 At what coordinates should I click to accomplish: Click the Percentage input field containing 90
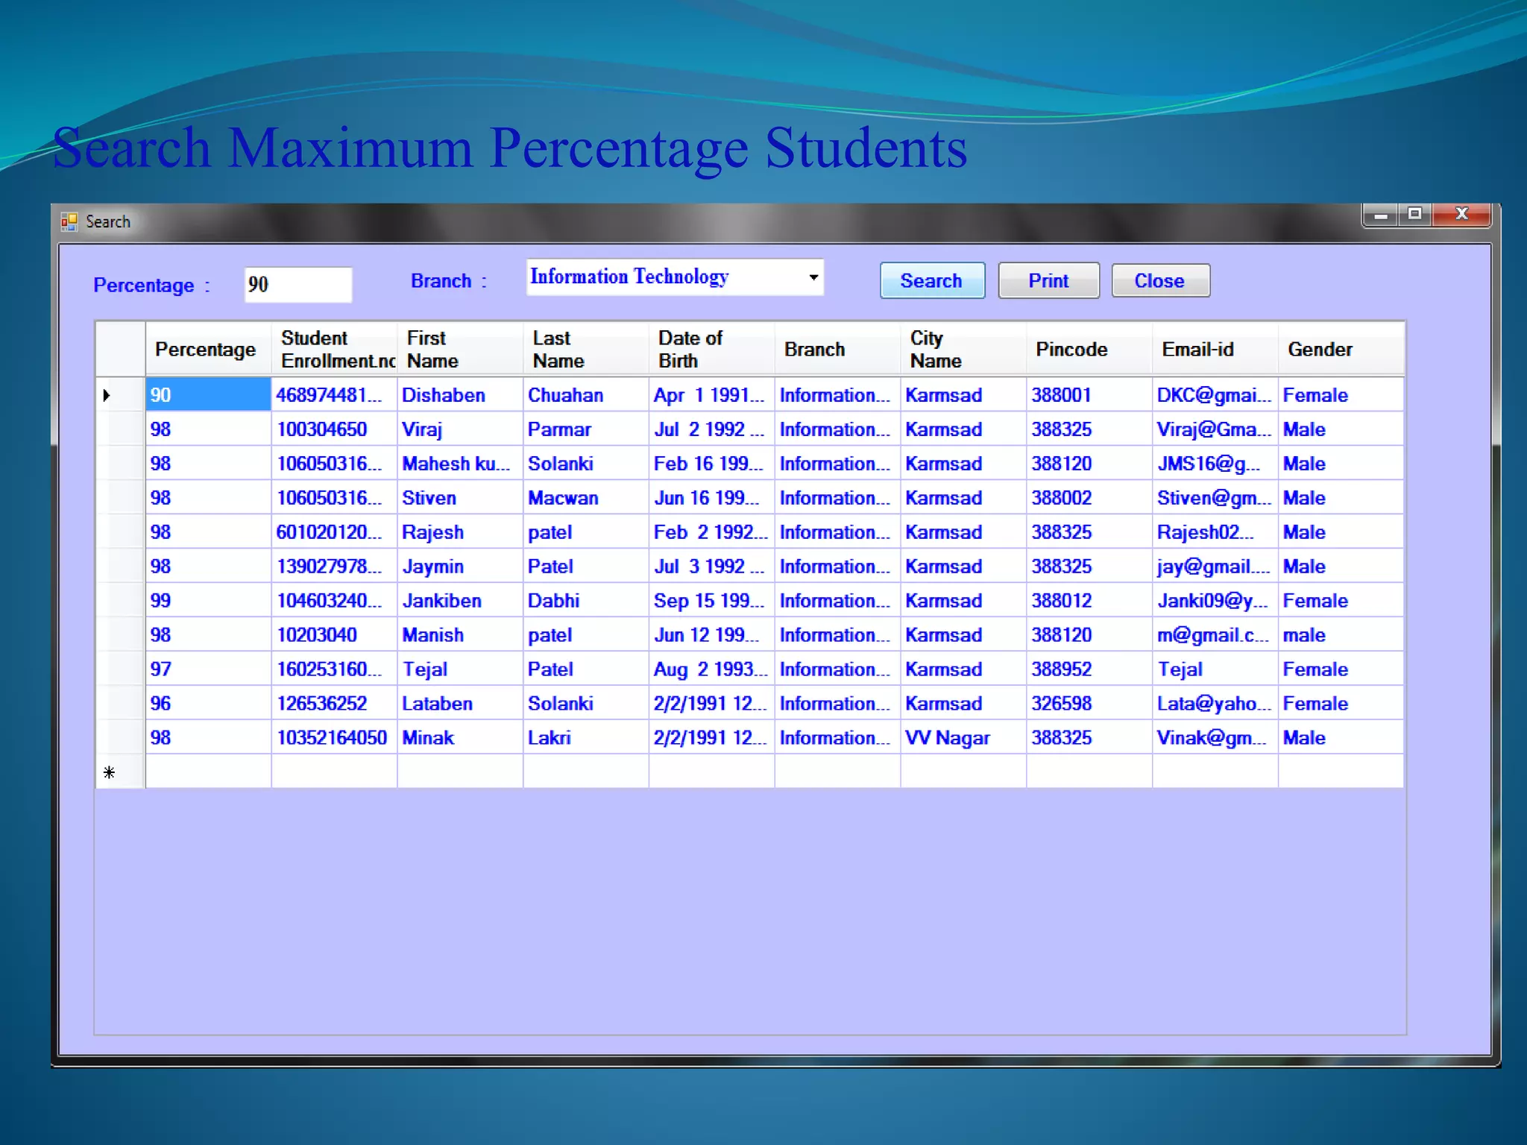[x=298, y=285]
